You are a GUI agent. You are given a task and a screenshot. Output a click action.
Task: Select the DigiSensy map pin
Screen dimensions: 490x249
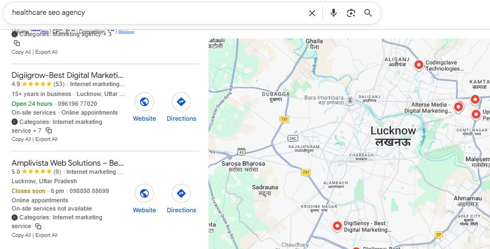(x=337, y=225)
